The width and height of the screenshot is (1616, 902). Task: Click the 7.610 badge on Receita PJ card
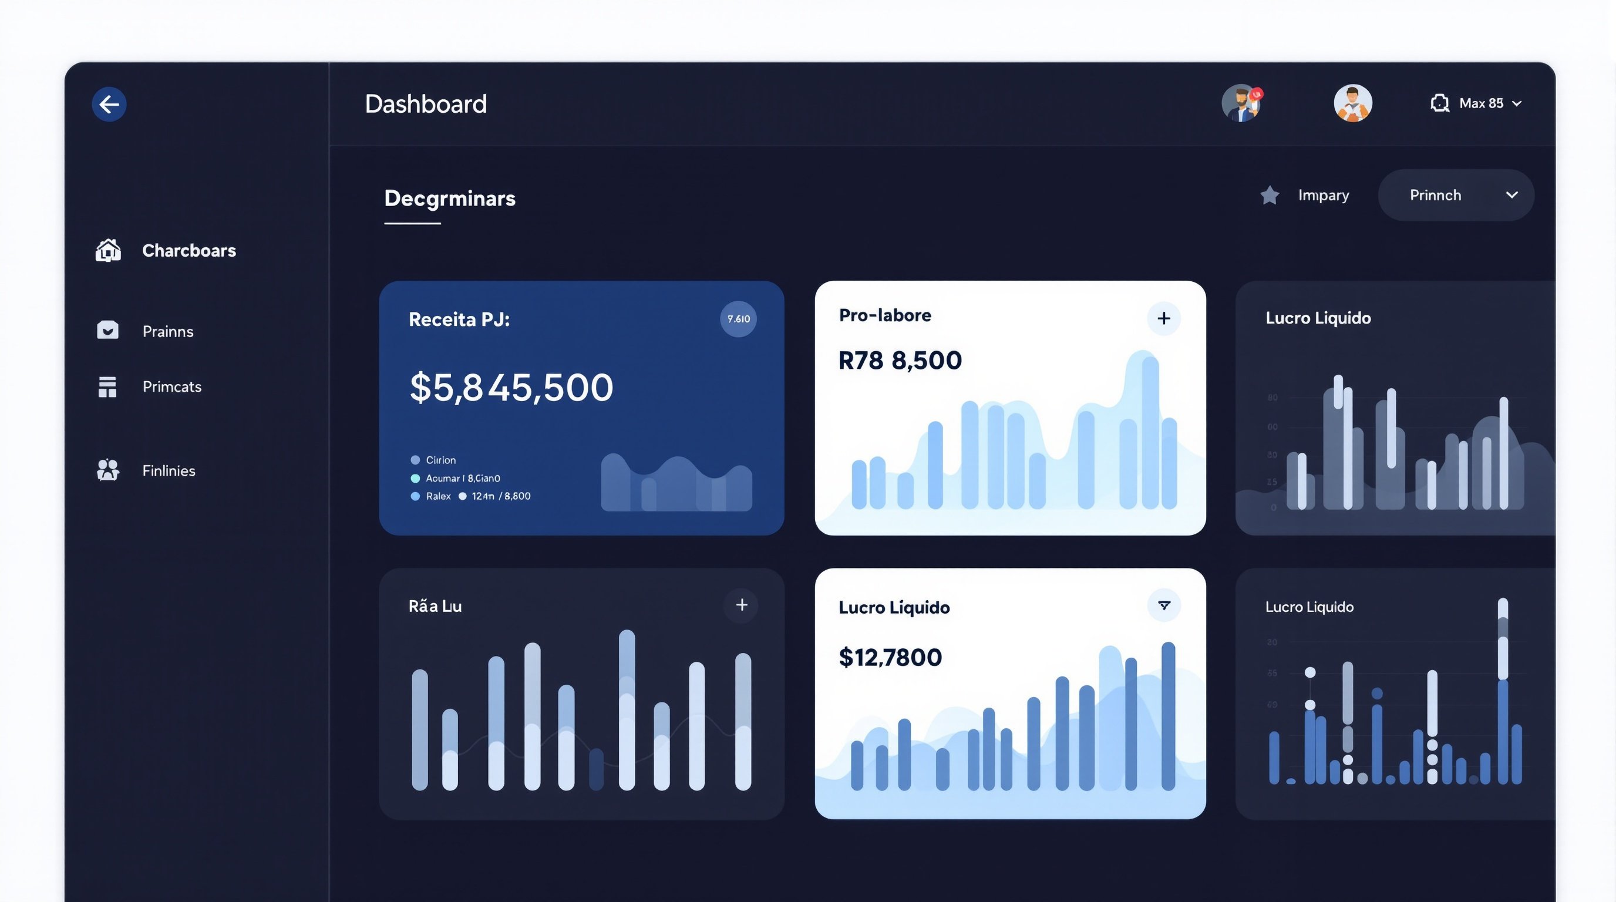click(x=738, y=319)
